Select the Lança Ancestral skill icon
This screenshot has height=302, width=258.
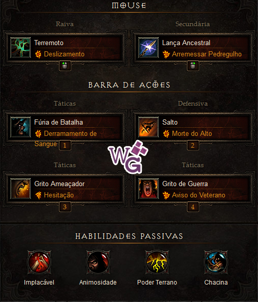[x=148, y=48]
